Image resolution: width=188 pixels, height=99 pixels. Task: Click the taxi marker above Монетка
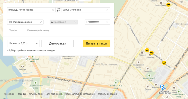tap(152, 52)
